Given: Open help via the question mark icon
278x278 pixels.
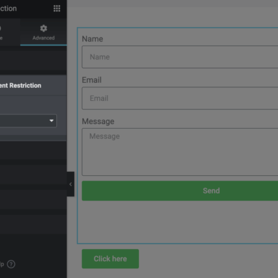Looking at the screenshot, I should coord(11,264).
